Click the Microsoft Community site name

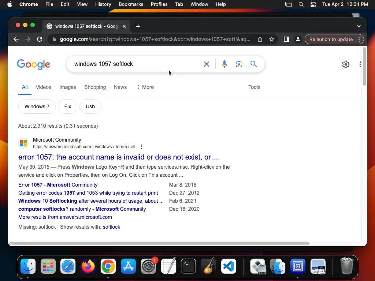pos(57,140)
